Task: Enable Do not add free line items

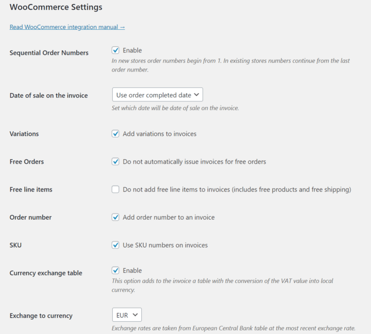Action: tap(115, 189)
